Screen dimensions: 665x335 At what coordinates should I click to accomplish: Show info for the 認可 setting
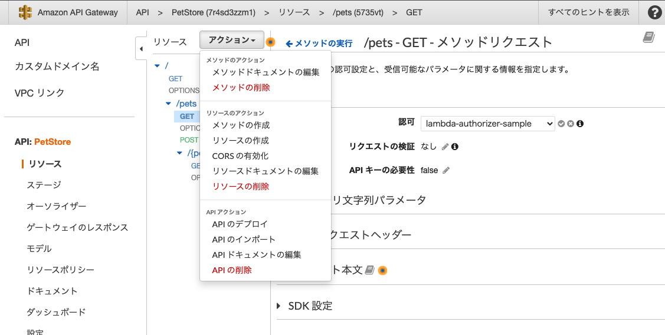pyautogui.click(x=580, y=124)
